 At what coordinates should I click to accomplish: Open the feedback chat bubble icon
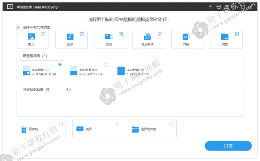point(219,7)
